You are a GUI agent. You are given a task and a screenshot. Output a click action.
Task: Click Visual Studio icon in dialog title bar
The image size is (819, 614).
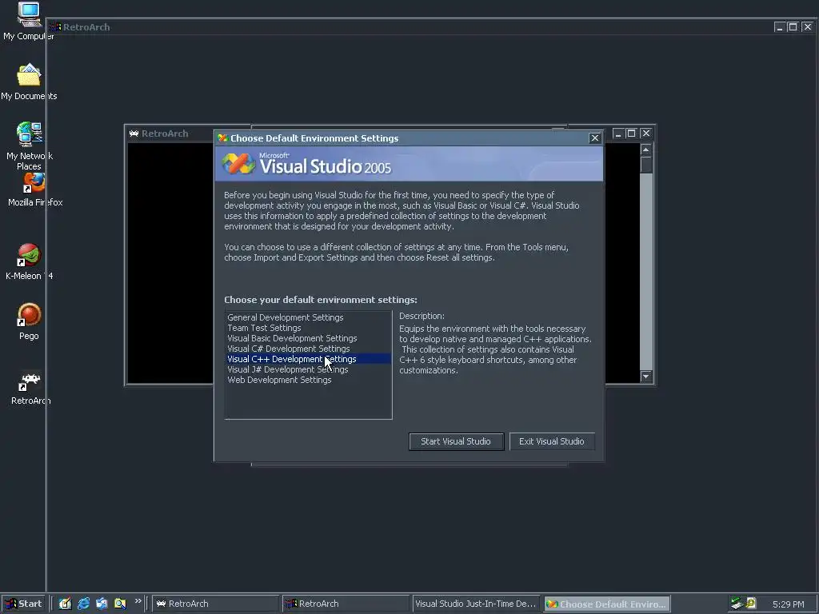click(223, 138)
